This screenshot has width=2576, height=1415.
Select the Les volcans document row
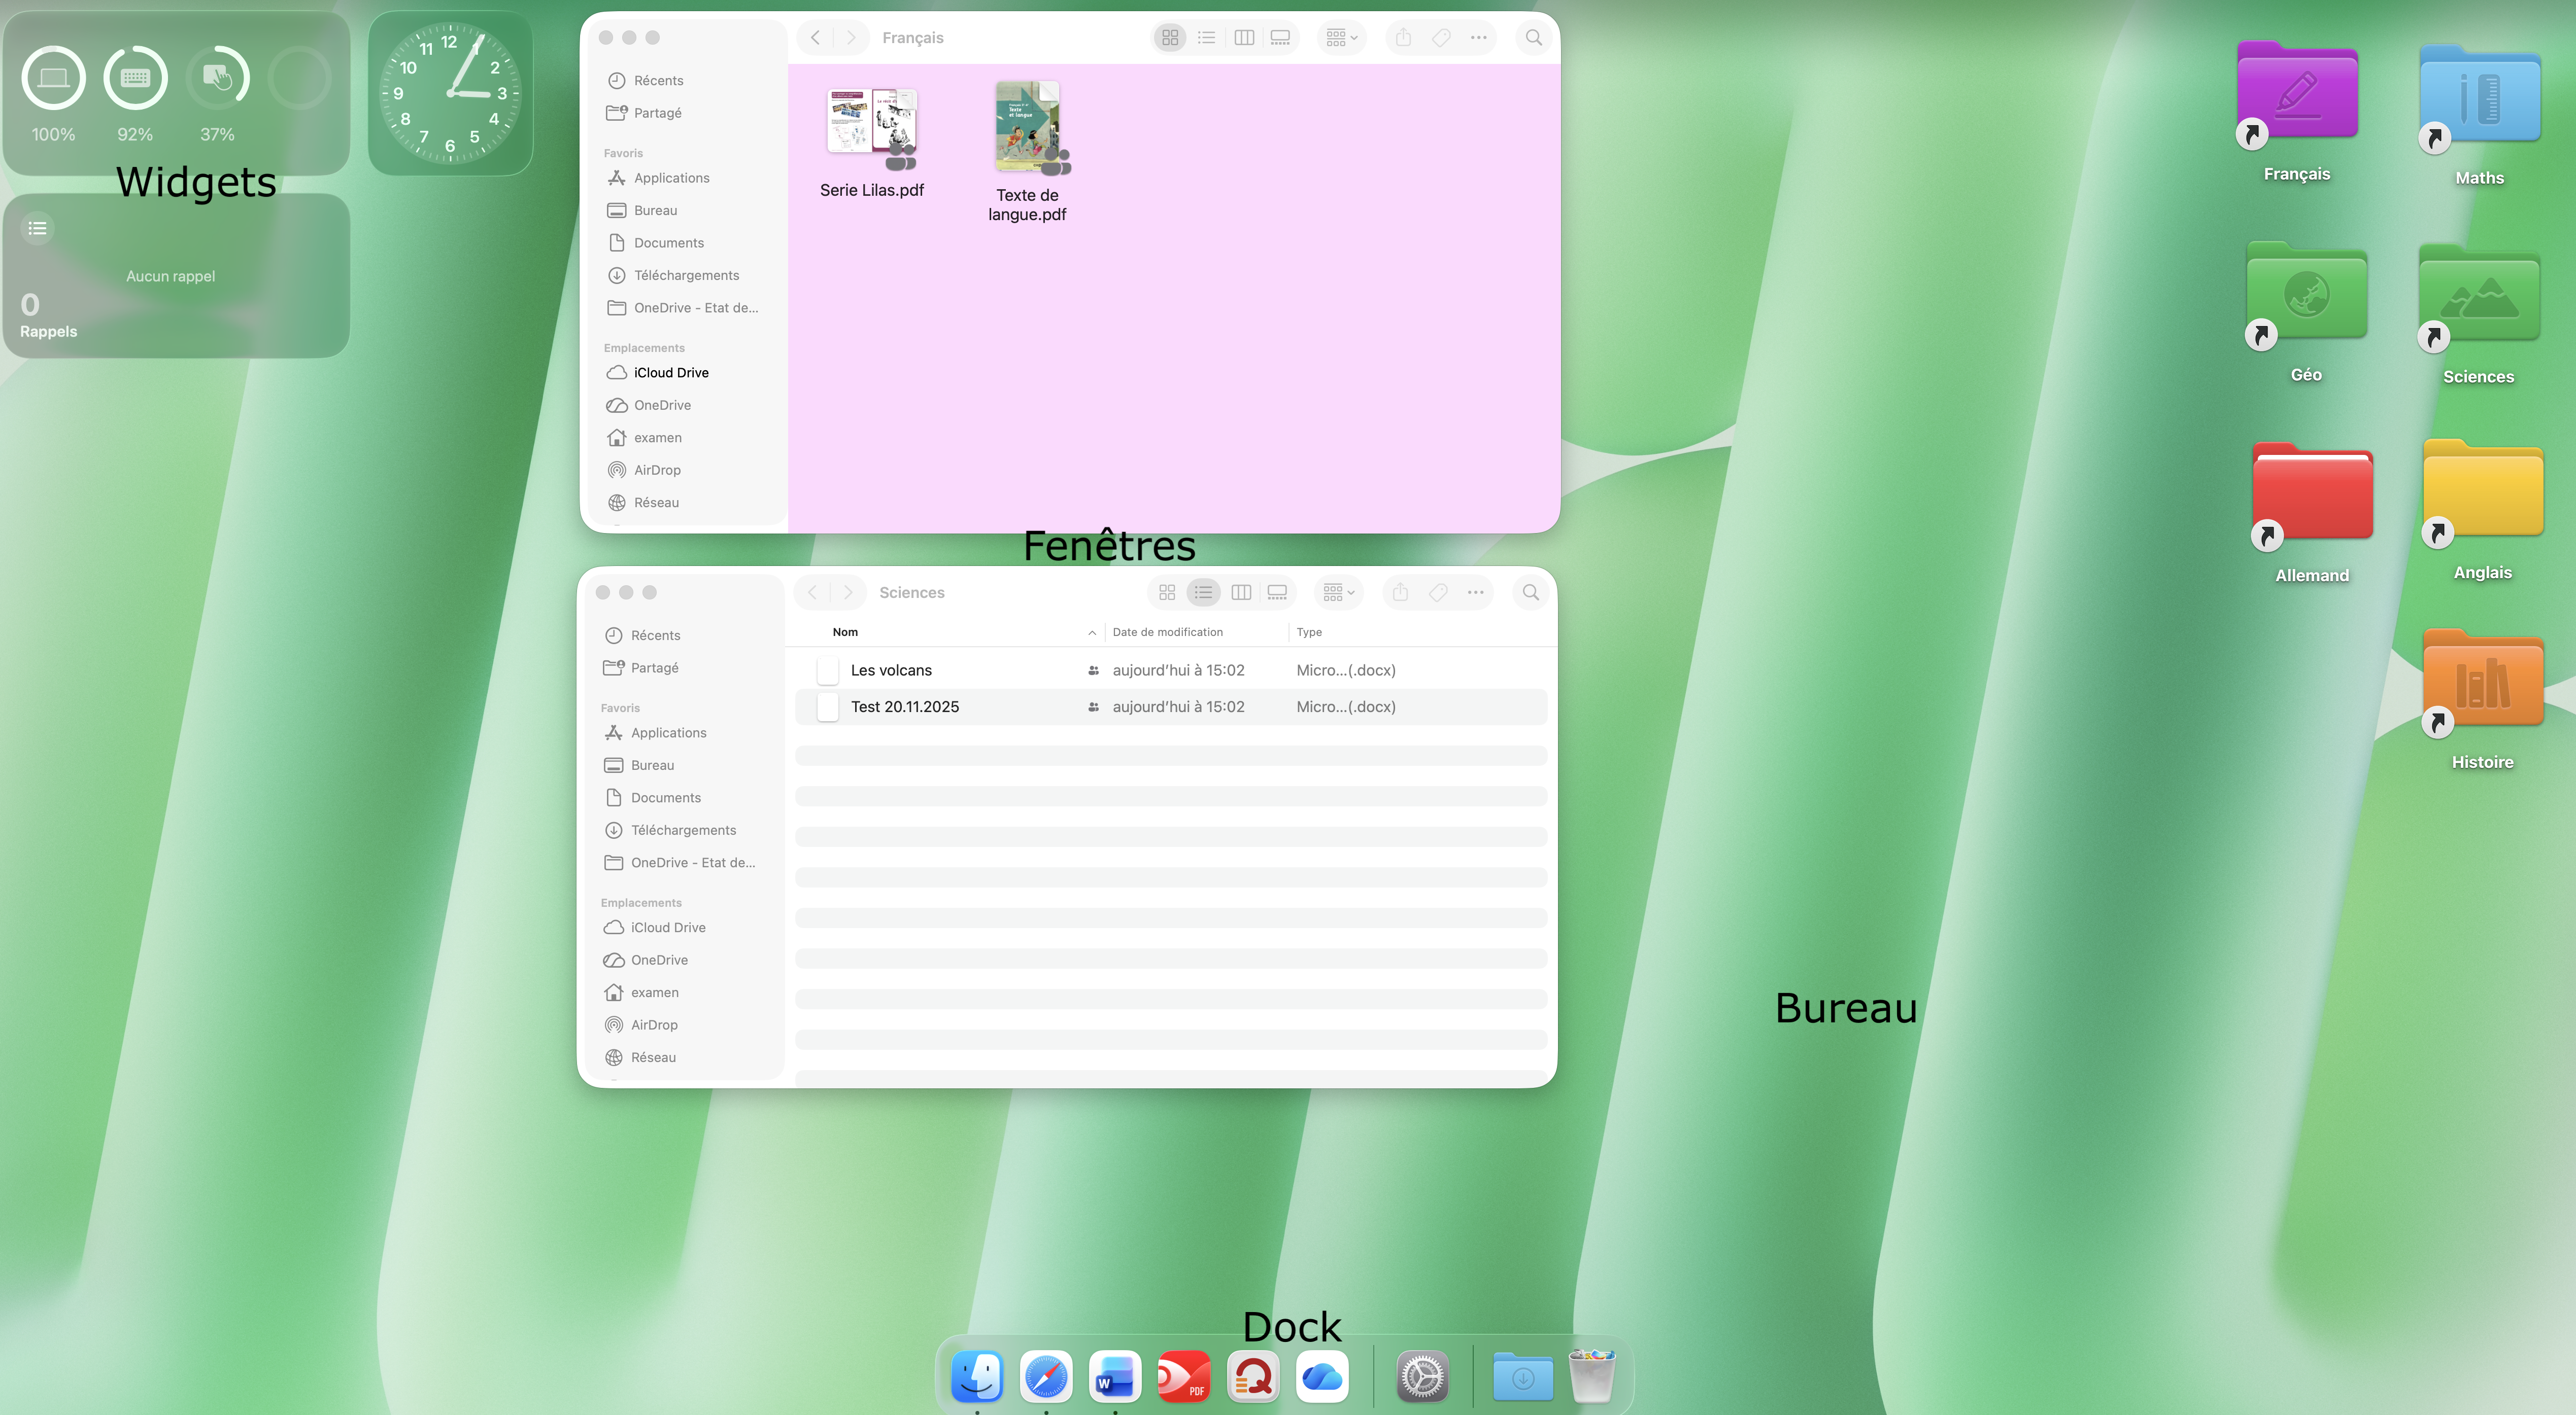(x=891, y=669)
